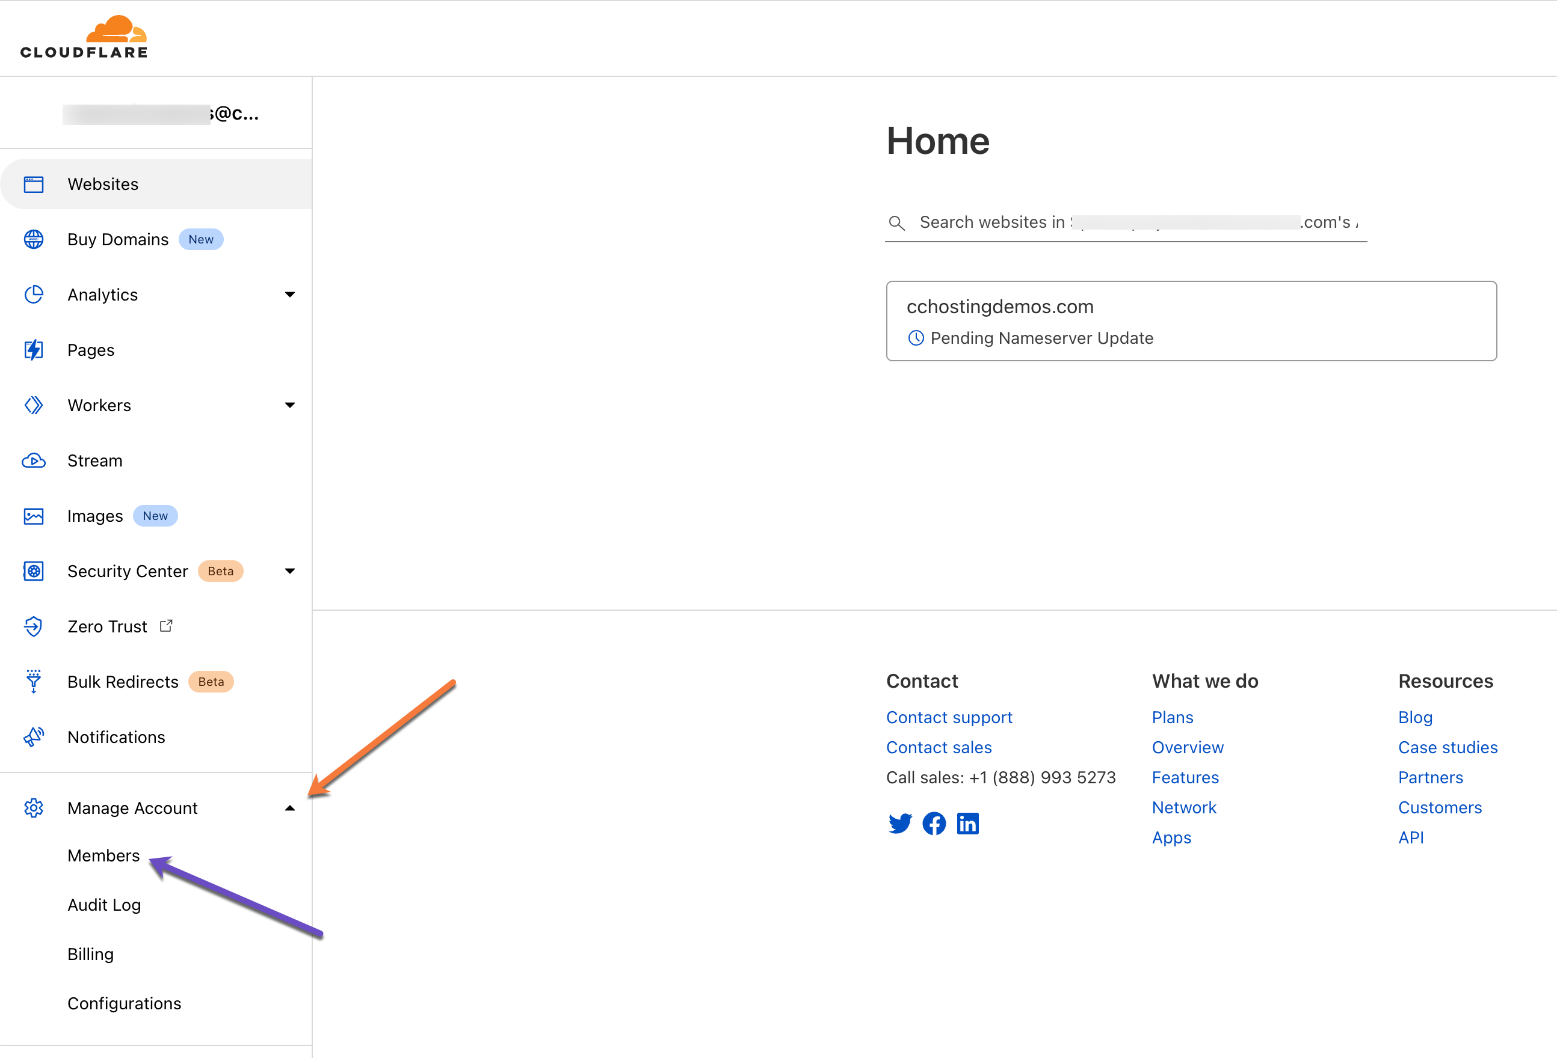Collapse the Manage Account section
The image size is (1557, 1058).
(289, 809)
